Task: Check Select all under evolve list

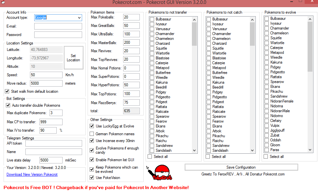Action: (x=266, y=157)
